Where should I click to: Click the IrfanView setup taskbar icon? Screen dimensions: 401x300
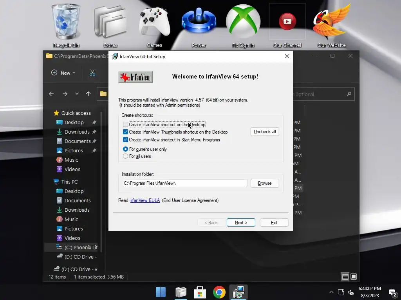click(238, 292)
